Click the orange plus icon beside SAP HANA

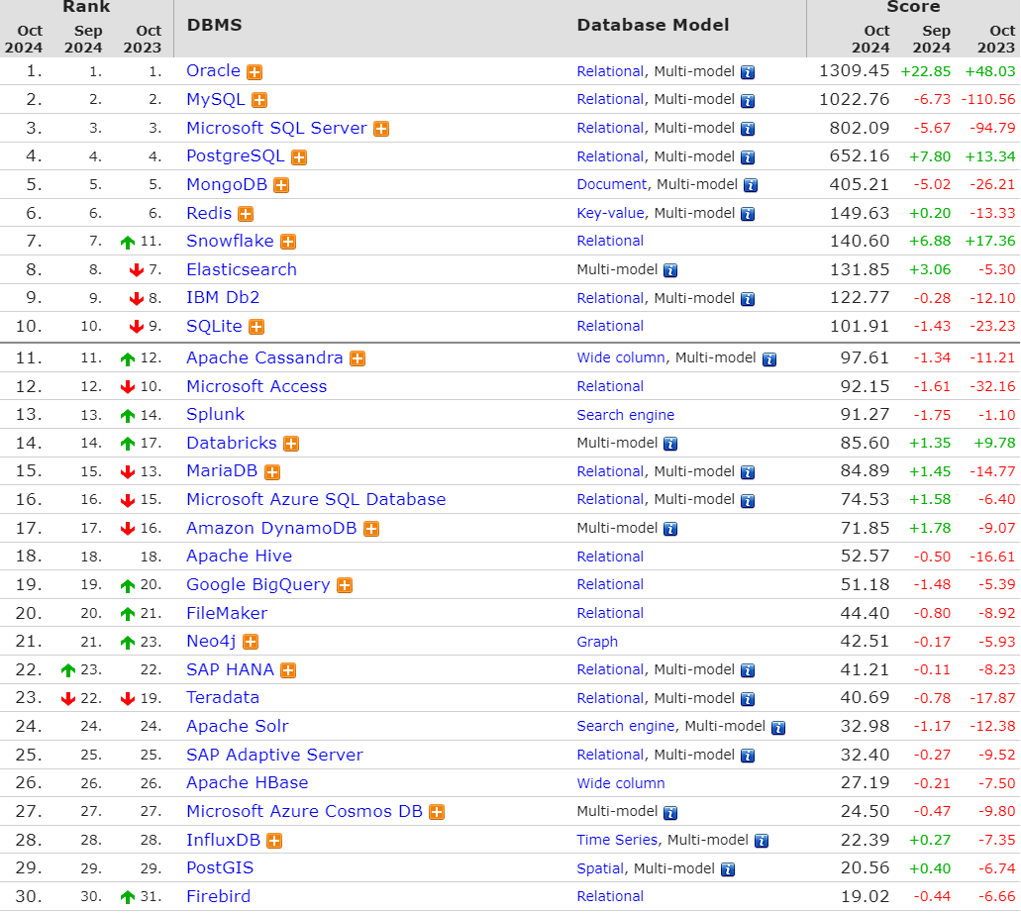(288, 670)
